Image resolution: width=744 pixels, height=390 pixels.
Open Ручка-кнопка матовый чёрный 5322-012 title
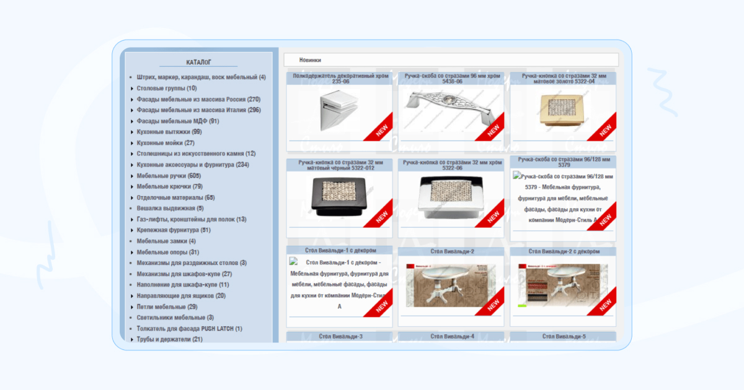click(340, 165)
